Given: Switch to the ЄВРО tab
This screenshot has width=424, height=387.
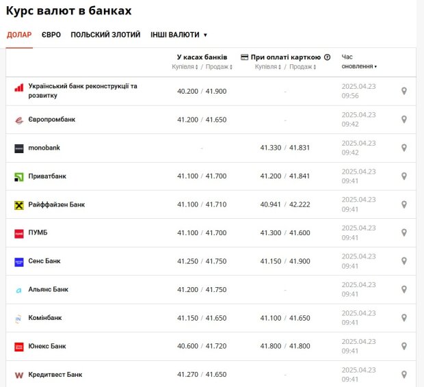Looking at the screenshot, I should [51, 35].
